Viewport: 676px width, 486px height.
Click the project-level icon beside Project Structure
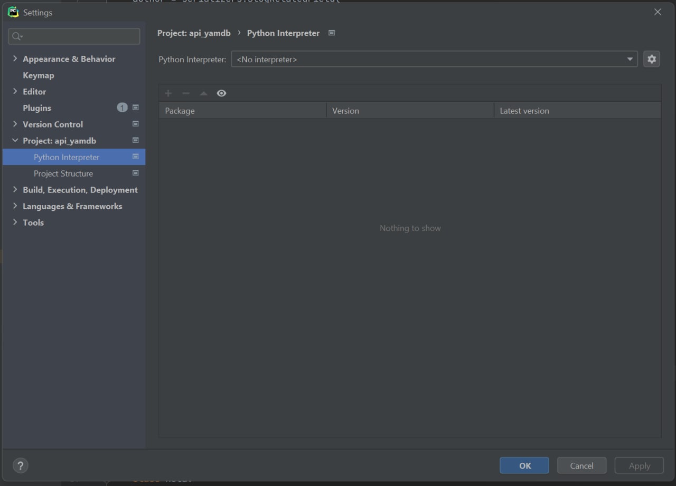(x=136, y=173)
